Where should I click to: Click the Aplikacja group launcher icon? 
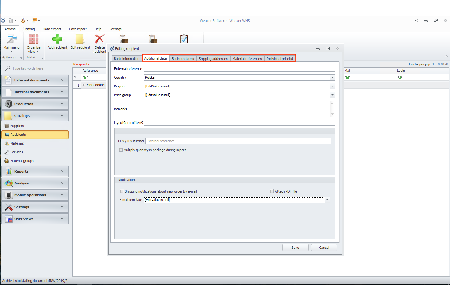click(x=22, y=57)
